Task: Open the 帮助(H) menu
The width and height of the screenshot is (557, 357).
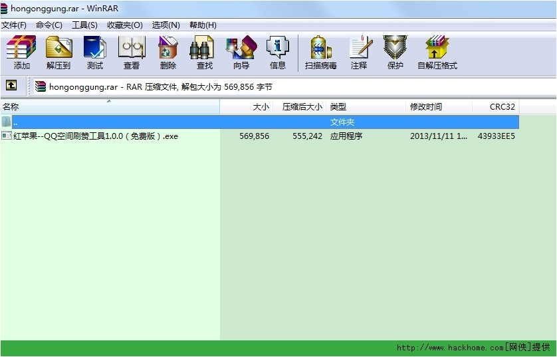Action: pos(203,25)
